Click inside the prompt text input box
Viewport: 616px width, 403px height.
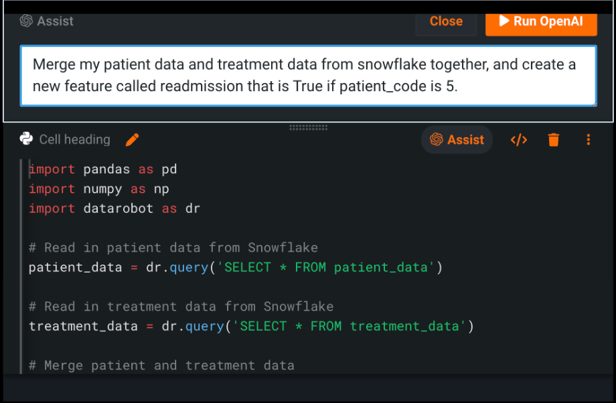pyautogui.click(x=308, y=75)
